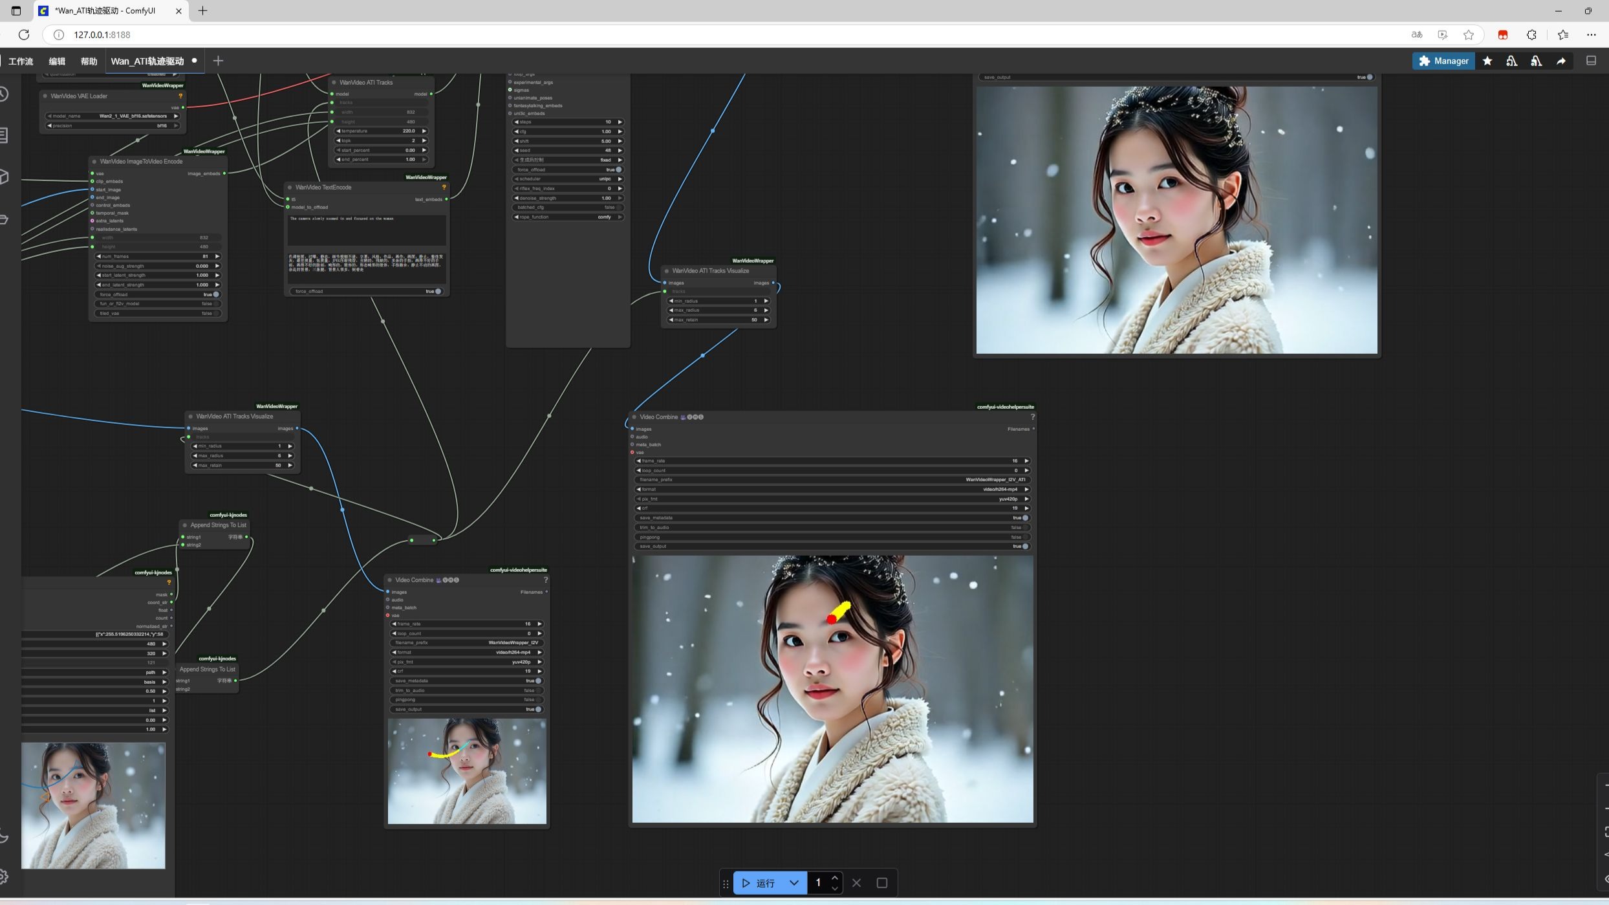Click the question mark on WanVideo TextEncode node
This screenshot has height=905, width=1609.
click(x=444, y=188)
